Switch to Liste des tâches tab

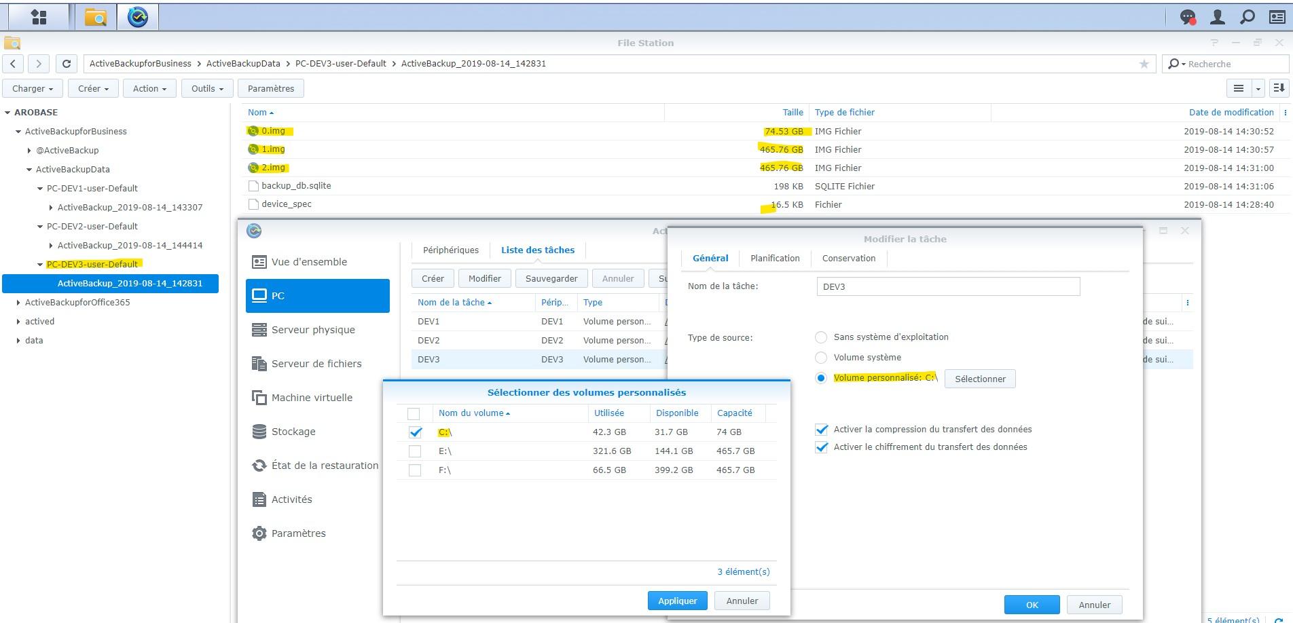(538, 250)
